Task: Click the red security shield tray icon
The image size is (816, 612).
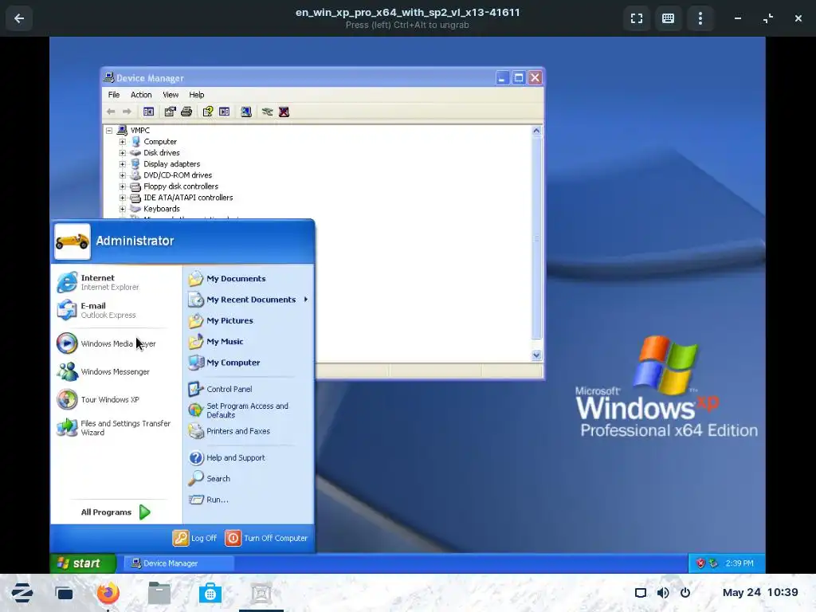Action: tap(700, 563)
